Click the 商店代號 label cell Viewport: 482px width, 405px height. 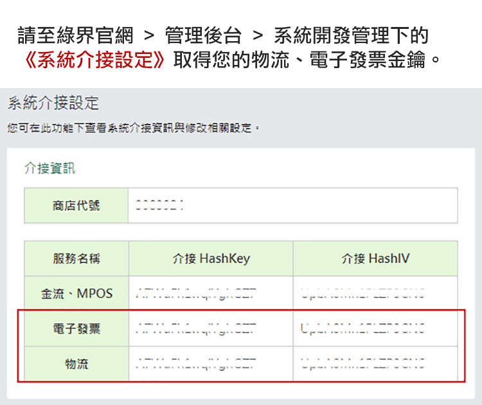[76, 206]
